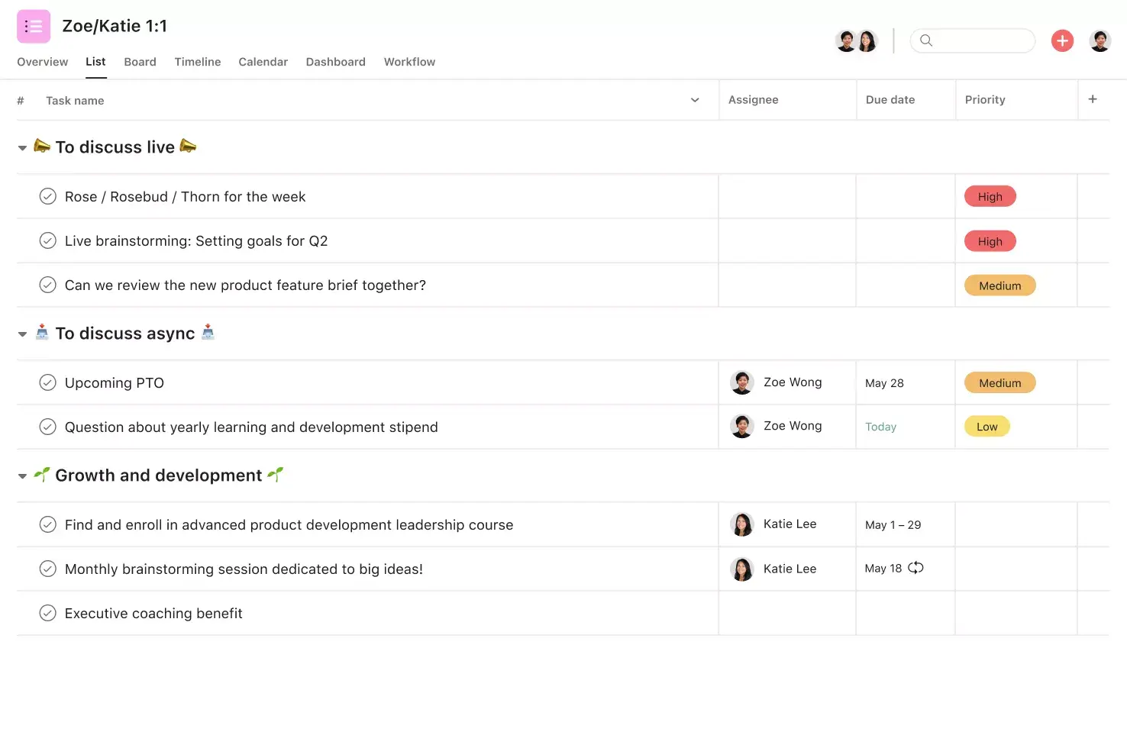This screenshot has width=1127, height=751.
Task: Select the search magnifier icon
Action: pos(926,40)
